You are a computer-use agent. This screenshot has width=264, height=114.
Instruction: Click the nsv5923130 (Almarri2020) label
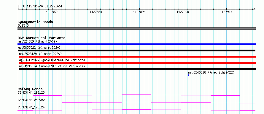[x=40, y=54]
